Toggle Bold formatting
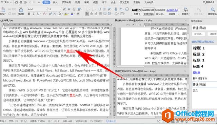Image resolution: width=217 pixels, height=125 pixels. tap(29, 14)
